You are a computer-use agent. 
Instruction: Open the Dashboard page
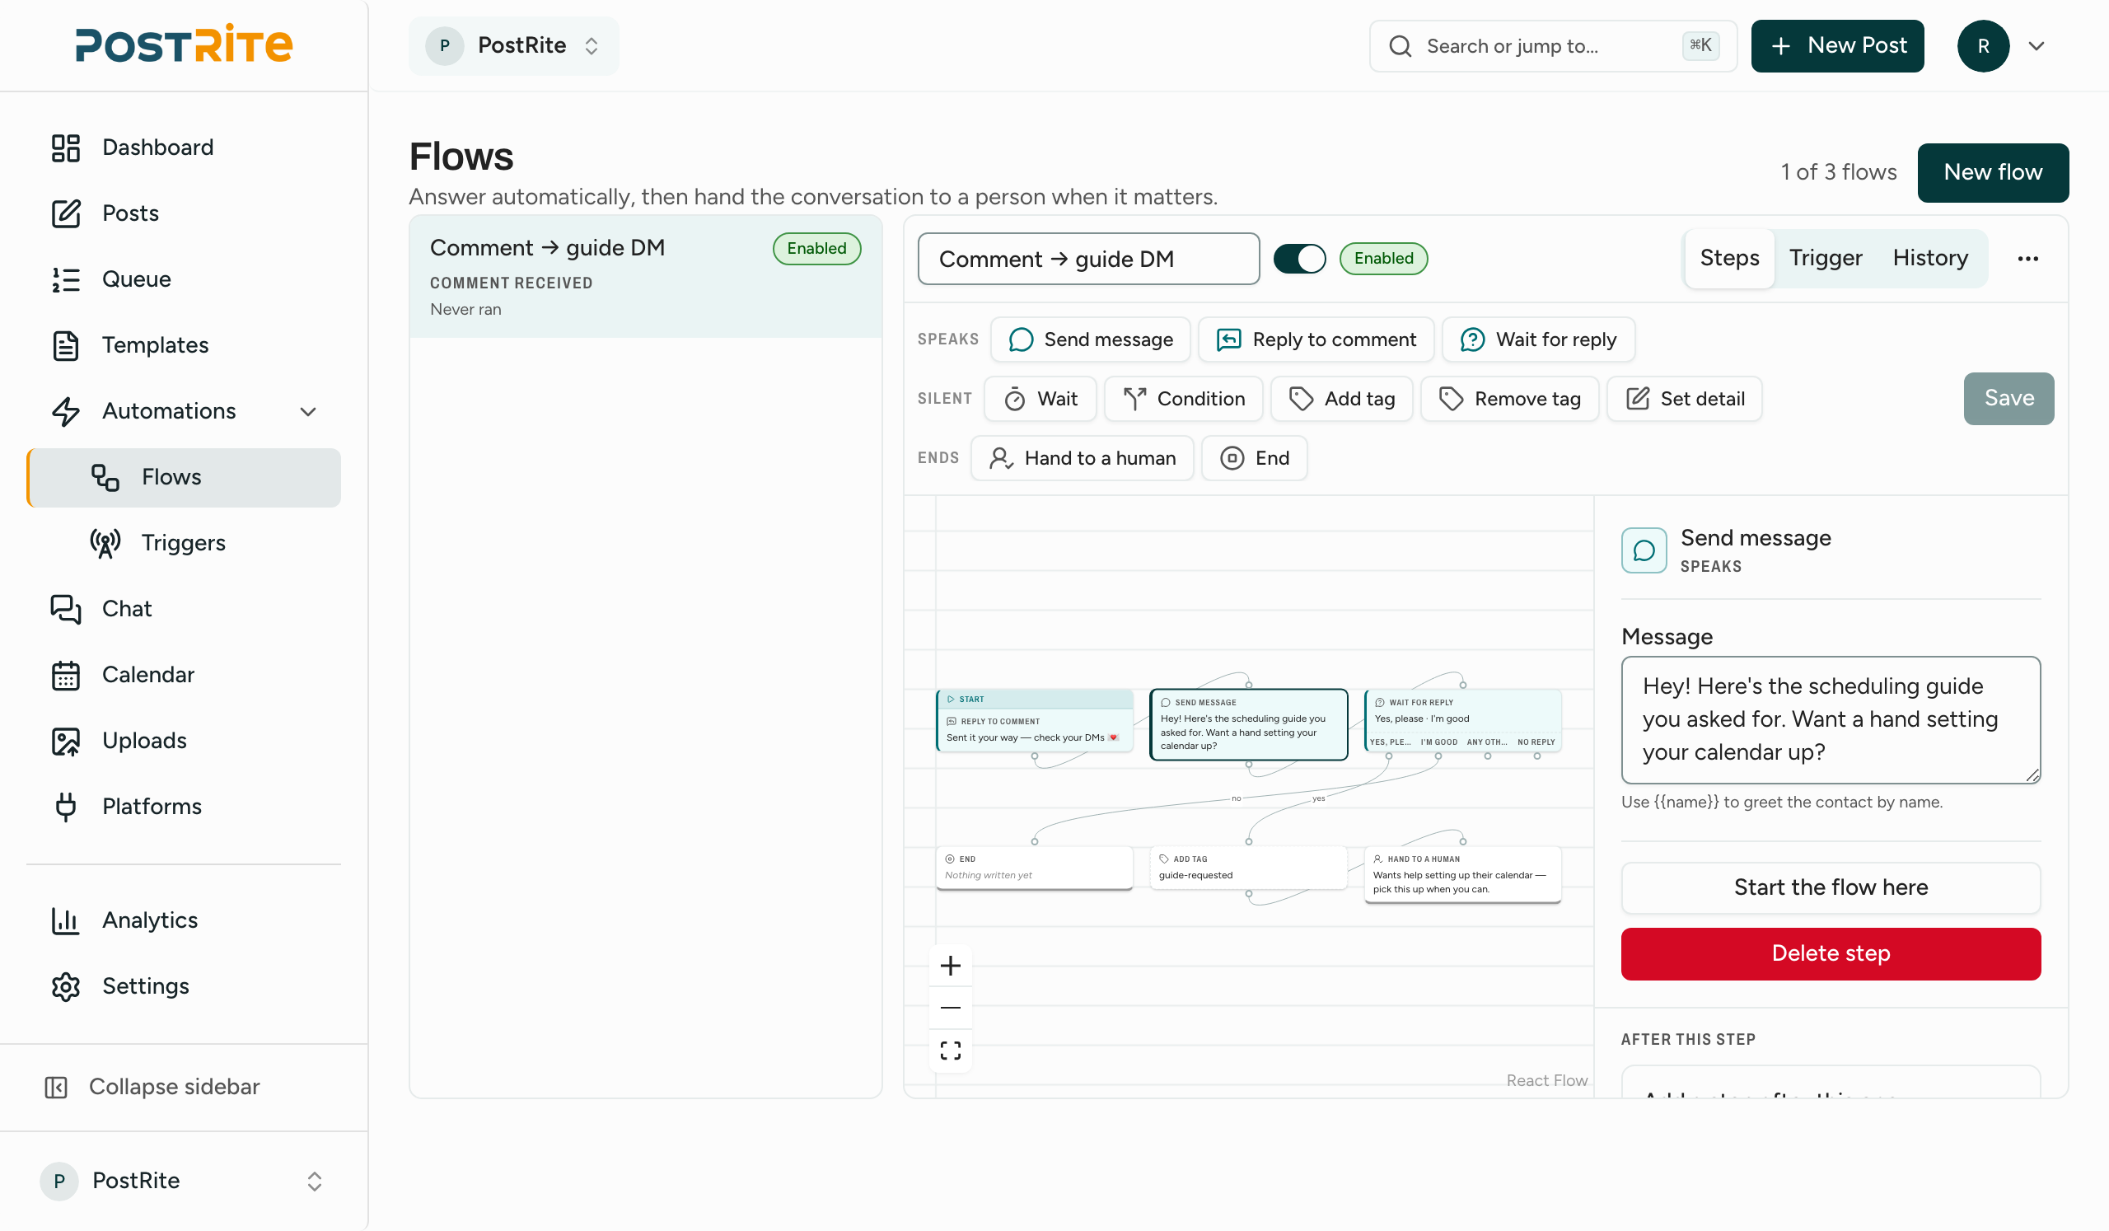tap(183, 147)
